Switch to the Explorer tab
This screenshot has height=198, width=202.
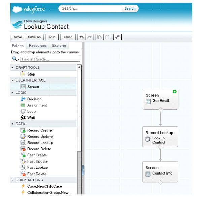pyautogui.click(x=59, y=46)
